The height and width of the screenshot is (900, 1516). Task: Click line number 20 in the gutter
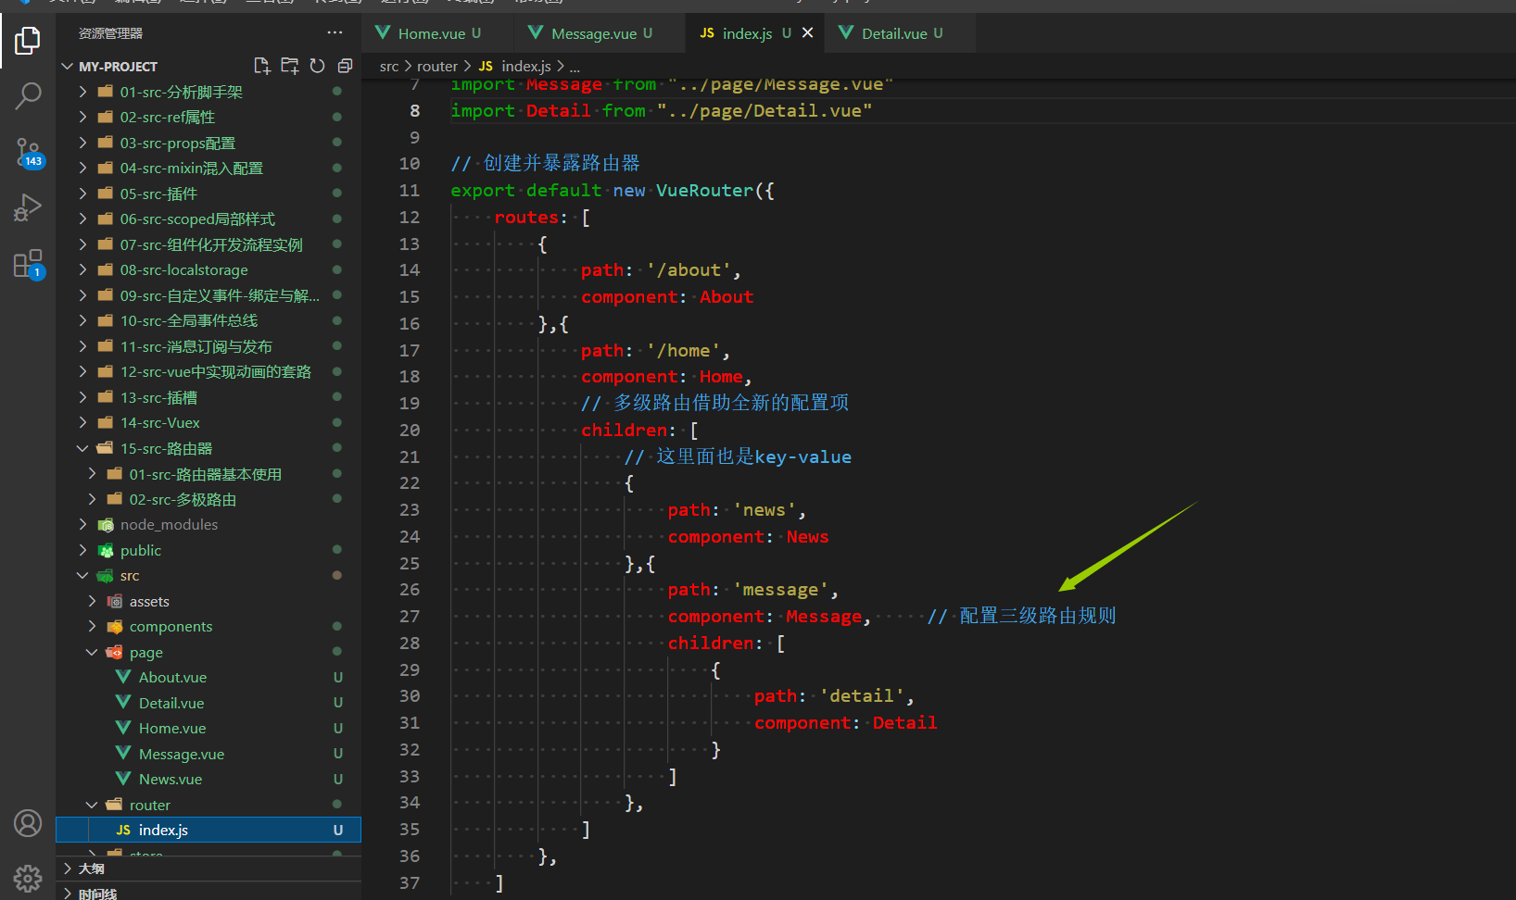pyautogui.click(x=410, y=430)
